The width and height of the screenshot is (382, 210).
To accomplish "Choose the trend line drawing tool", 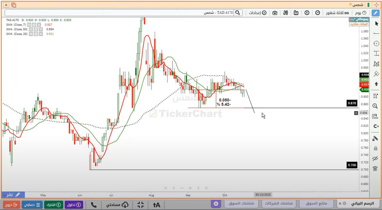I will [x=377, y=33].
